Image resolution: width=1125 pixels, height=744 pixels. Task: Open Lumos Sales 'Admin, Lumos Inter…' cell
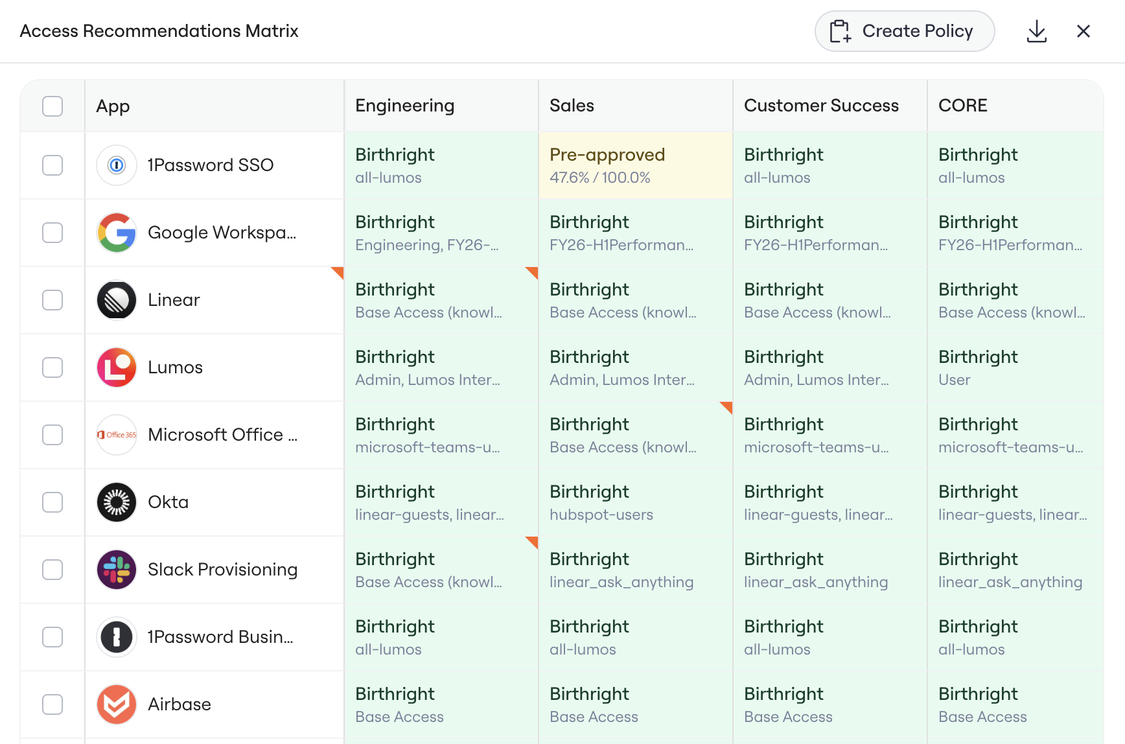coord(636,367)
